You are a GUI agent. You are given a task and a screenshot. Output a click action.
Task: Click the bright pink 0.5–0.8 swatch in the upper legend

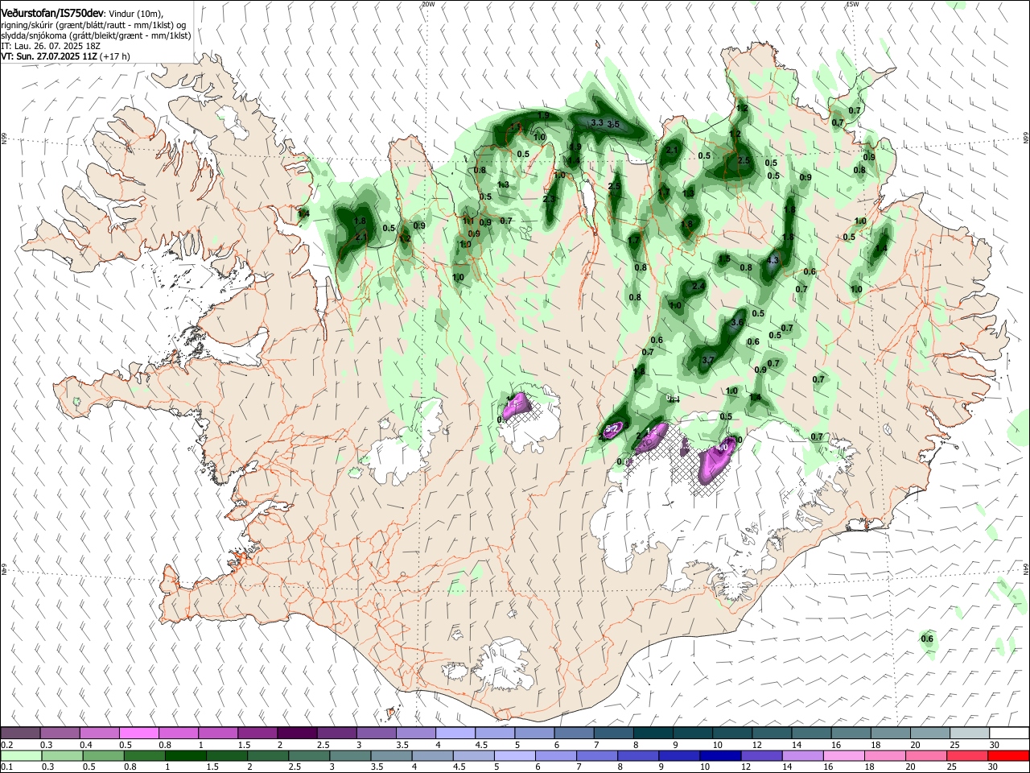(x=138, y=734)
